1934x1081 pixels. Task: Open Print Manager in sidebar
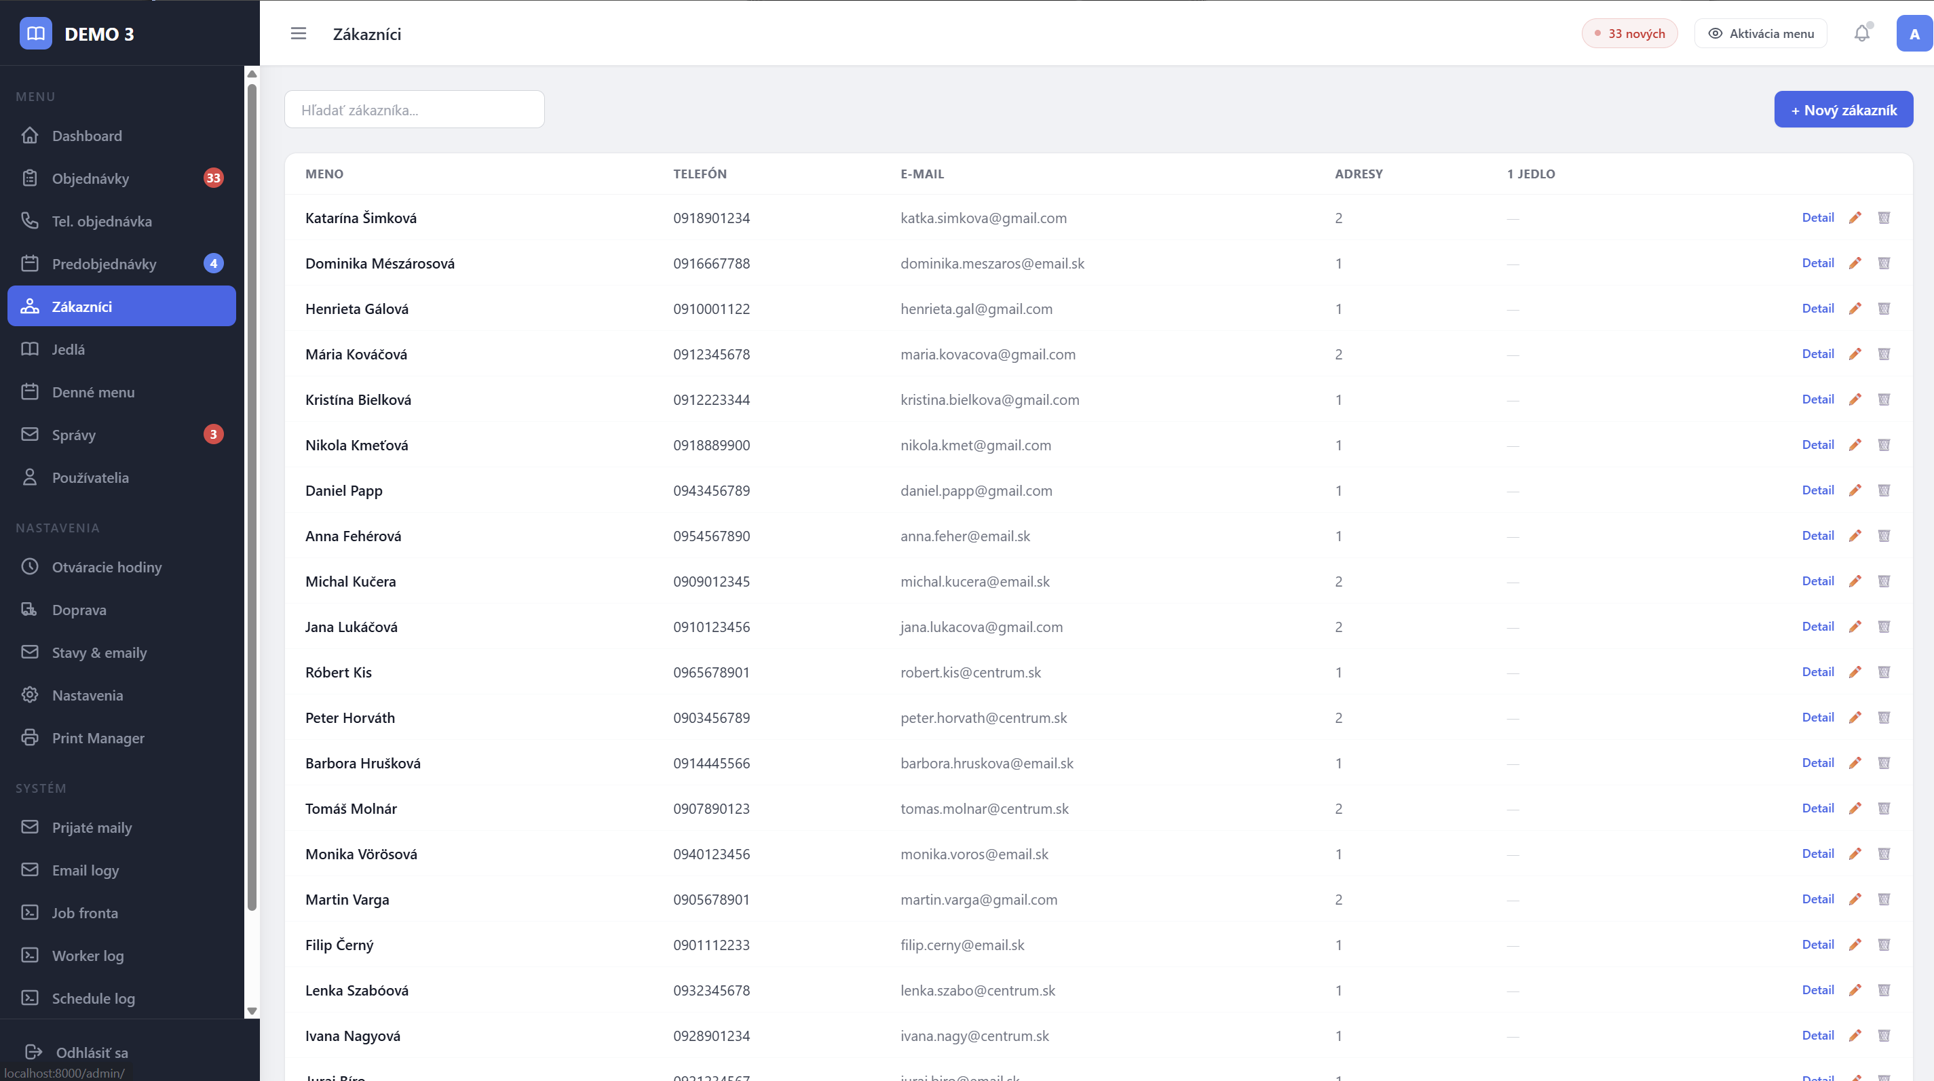tap(98, 738)
